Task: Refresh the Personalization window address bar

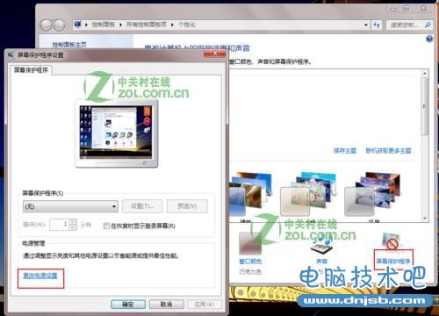Action: (x=377, y=25)
